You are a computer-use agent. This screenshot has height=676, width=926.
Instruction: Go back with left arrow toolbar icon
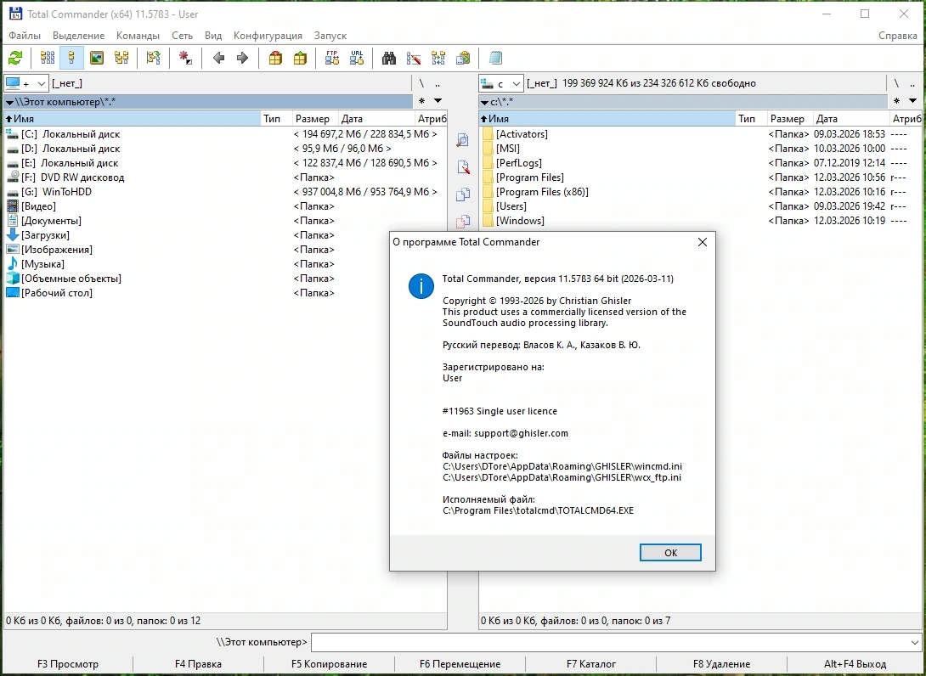pos(218,58)
